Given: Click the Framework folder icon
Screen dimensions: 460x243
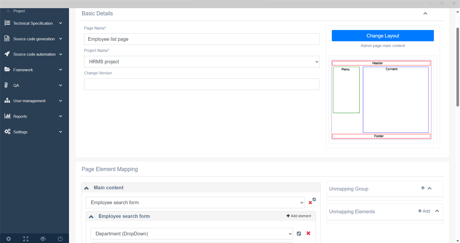Looking at the screenshot, I should pyautogui.click(x=7, y=69).
